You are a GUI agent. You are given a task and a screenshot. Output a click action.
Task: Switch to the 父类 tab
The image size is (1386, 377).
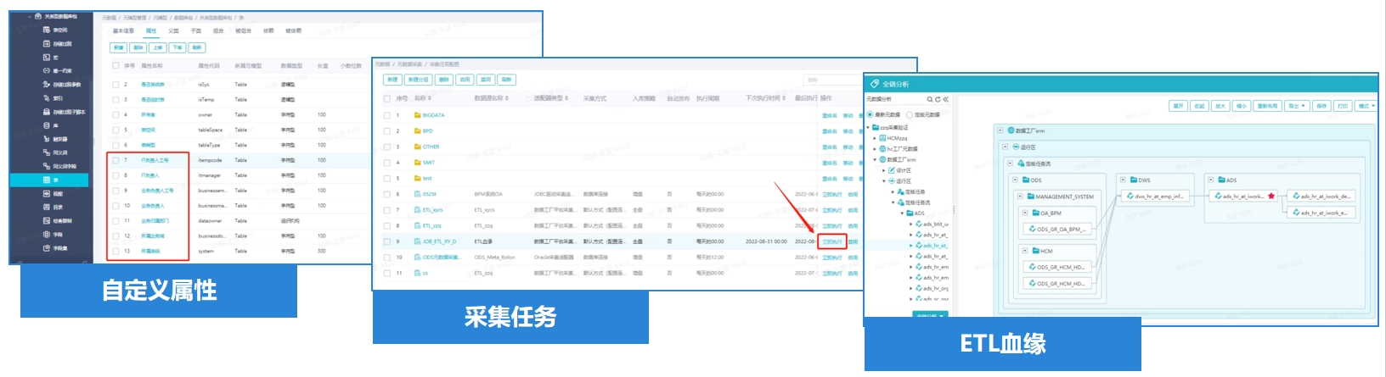click(173, 30)
